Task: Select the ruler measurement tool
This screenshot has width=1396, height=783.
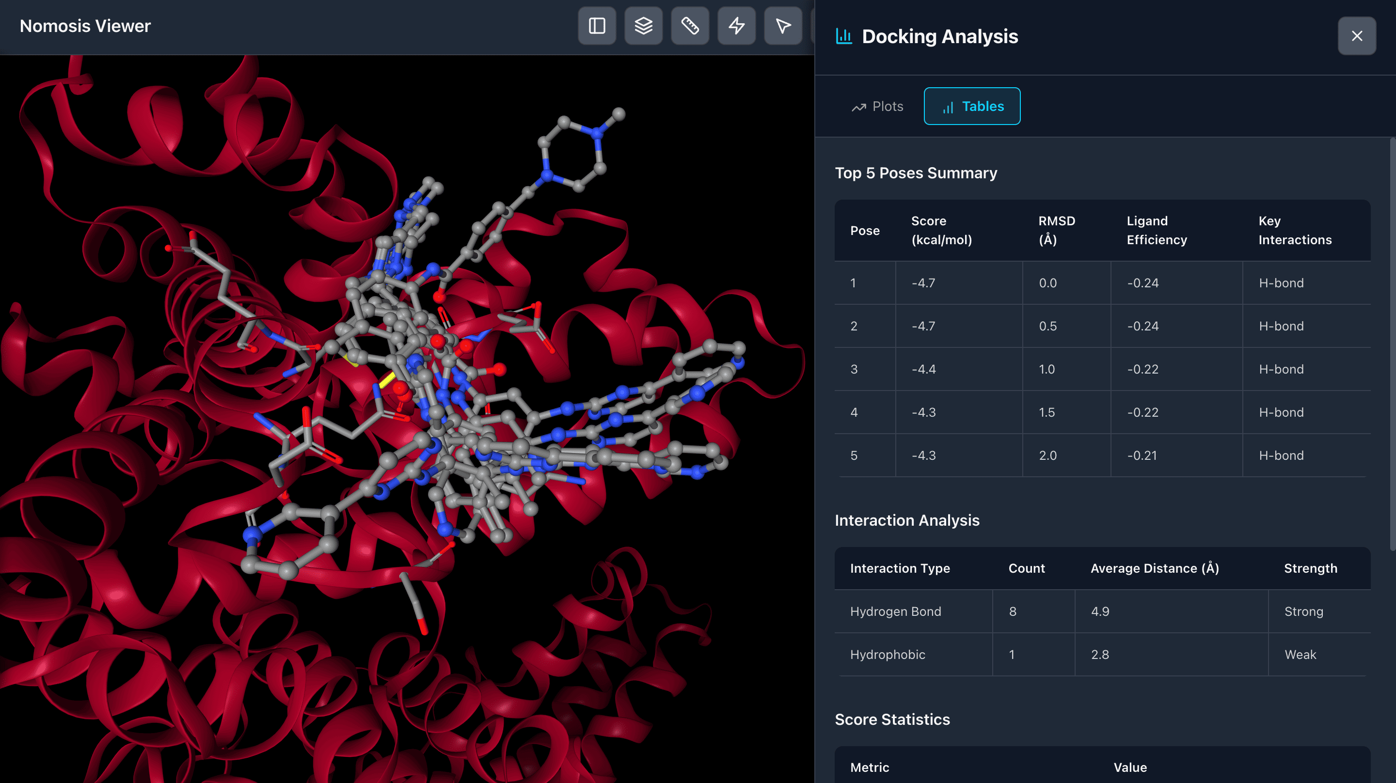Action: click(x=690, y=26)
